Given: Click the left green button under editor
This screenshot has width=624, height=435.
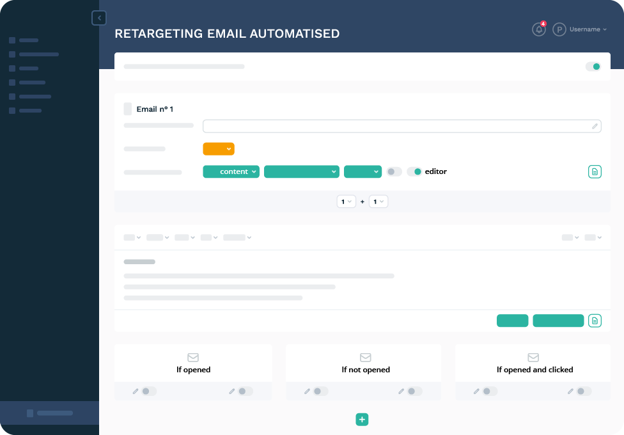Looking at the screenshot, I should [513, 320].
